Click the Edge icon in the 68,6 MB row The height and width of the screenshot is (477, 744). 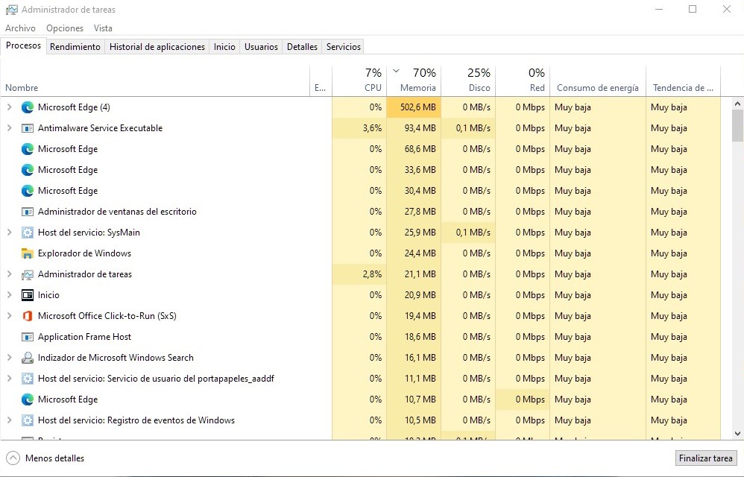tap(28, 149)
